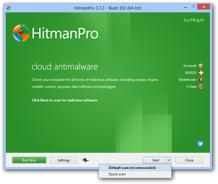218x184 pixels.
Task: Close the window with the red X
Action: (x=204, y=7)
